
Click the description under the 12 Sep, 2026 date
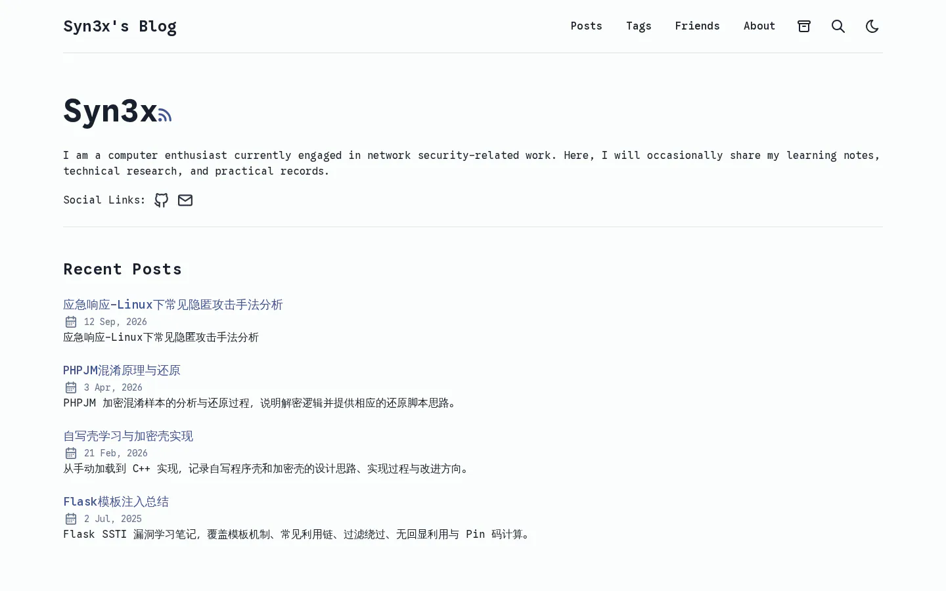(161, 338)
